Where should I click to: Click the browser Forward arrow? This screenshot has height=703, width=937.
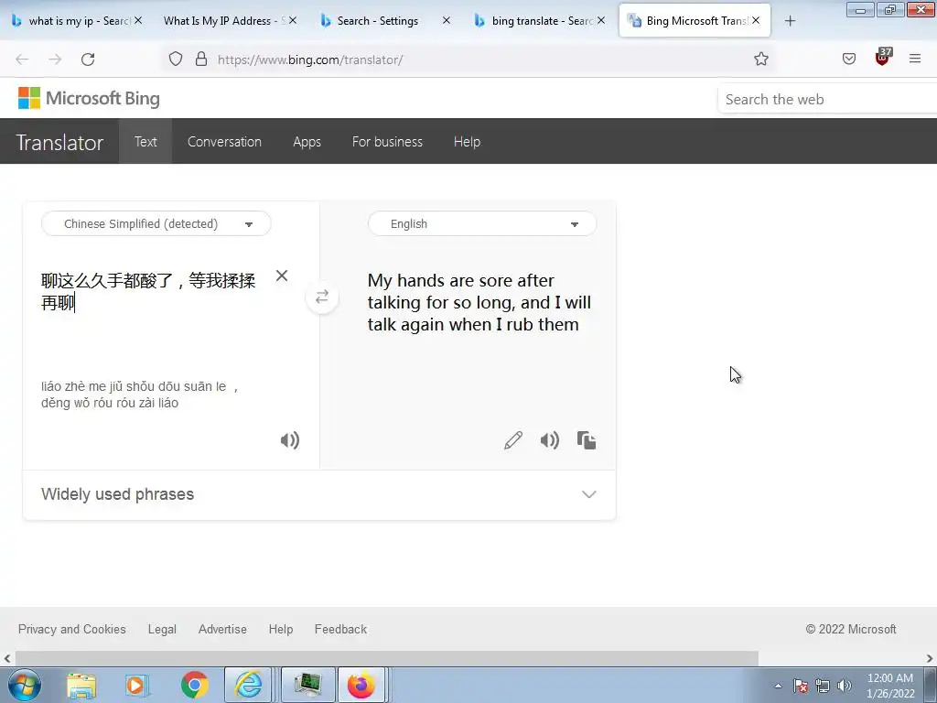click(x=55, y=59)
